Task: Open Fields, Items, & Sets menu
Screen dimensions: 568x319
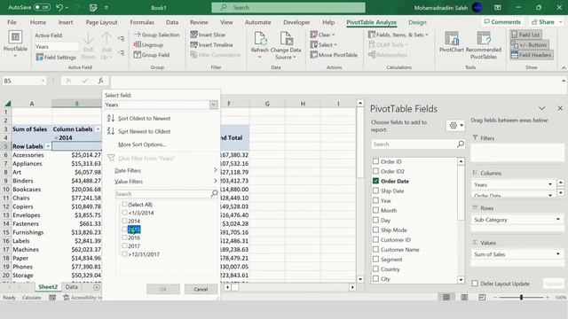Action: [398, 35]
